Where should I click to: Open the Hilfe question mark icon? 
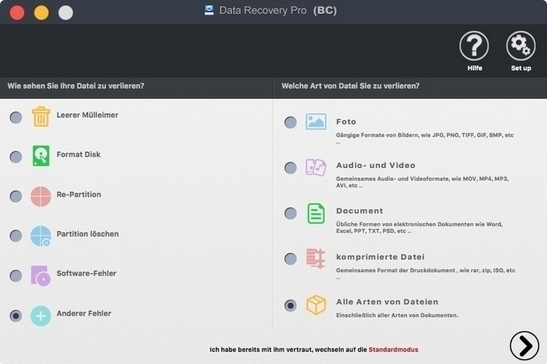[474, 45]
